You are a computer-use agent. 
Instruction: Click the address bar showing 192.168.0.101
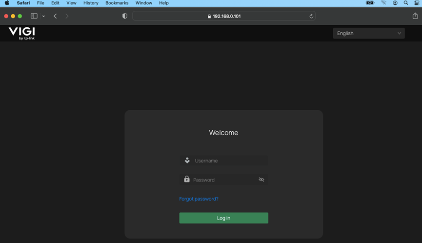tap(224, 16)
